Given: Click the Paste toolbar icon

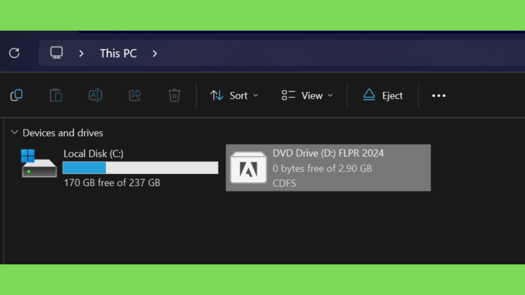Looking at the screenshot, I should 56,95.
